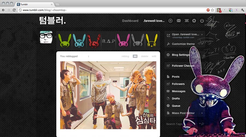
Task: Select the Tumblr browser tab
Action: coord(34,4)
